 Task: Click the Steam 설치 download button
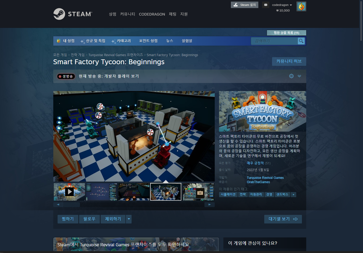(244, 5)
